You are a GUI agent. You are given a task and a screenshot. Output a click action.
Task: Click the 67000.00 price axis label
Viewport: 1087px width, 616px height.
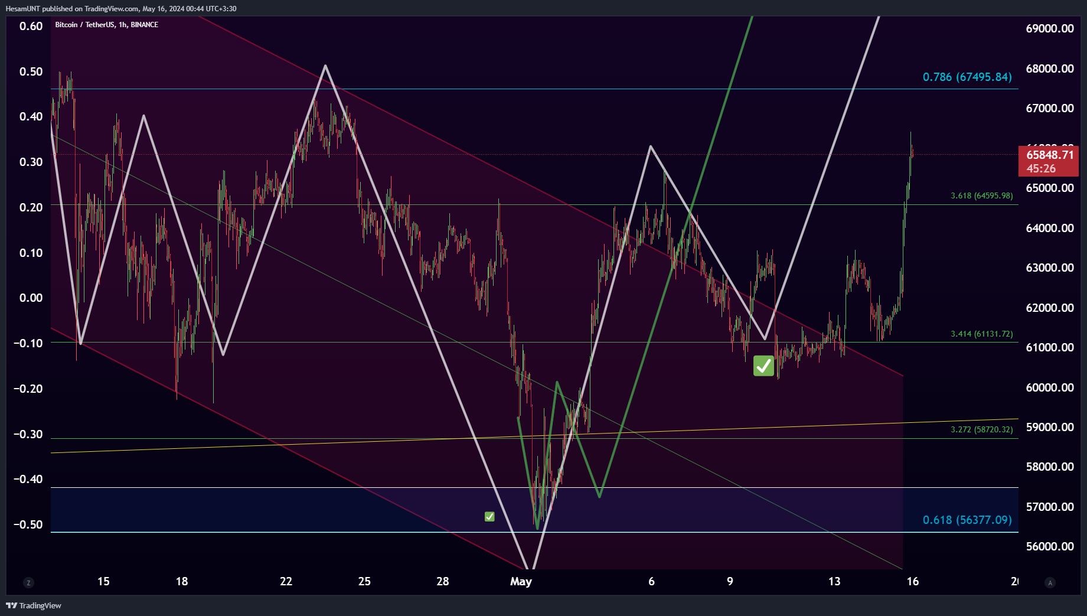pyautogui.click(x=1050, y=108)
